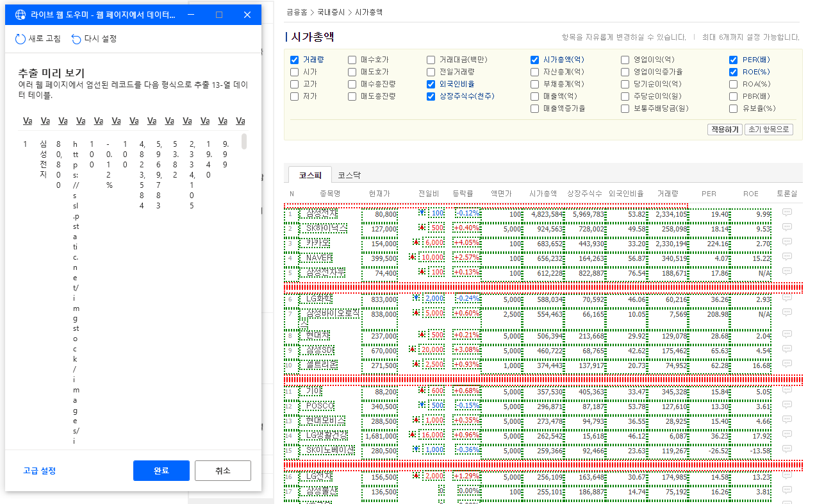Screen dimensions: 824x504
Task: Uncheck the 외국인비율 checkbox
Action: pyautogui.click(x=431, y=84)
